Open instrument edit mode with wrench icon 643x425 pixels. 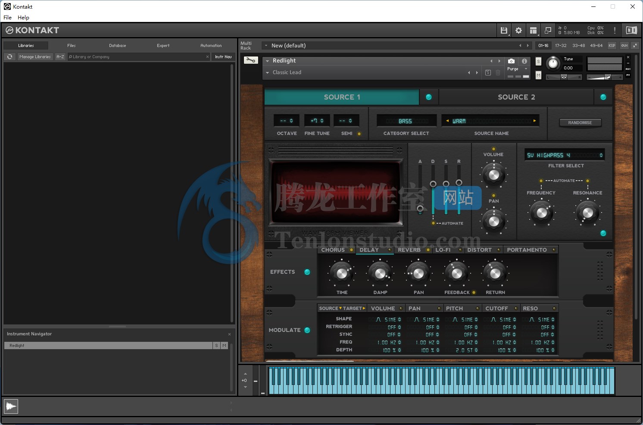[250, 60]
